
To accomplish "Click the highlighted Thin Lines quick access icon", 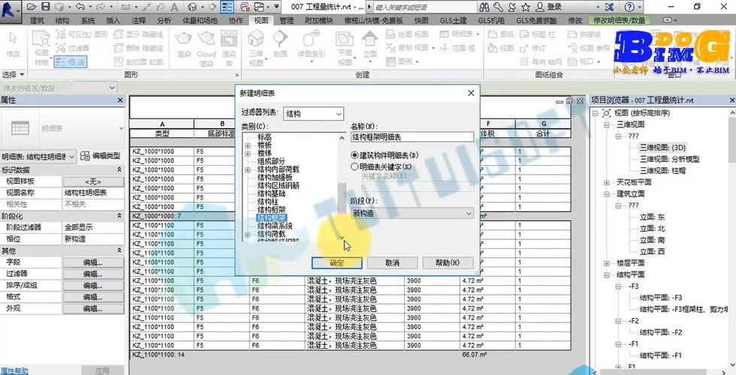I will [227, 7].
